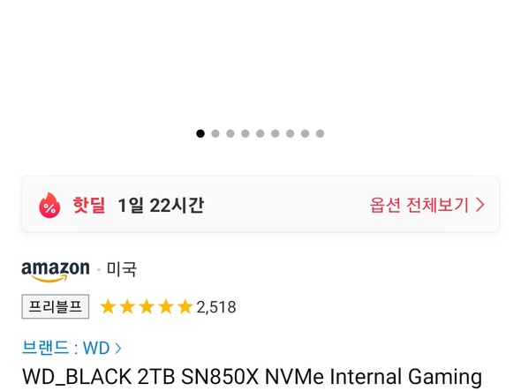
Task: Select the first black carousel dot
Action: tap(200, 133)
